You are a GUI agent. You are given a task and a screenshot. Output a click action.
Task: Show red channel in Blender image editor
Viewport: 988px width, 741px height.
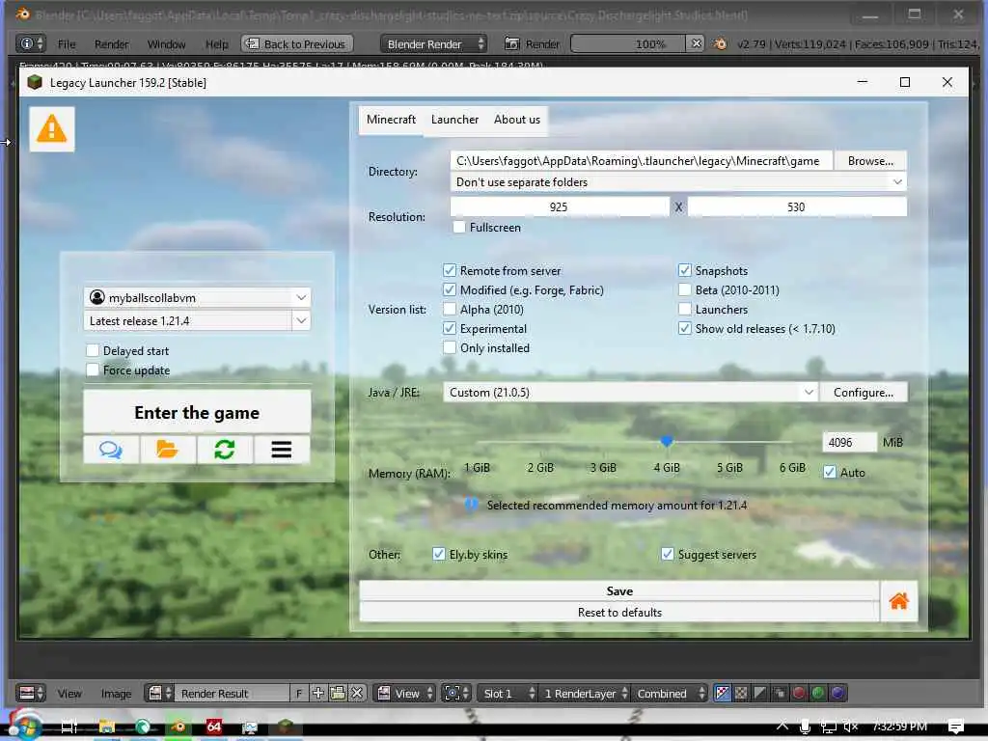tap(799, 693)
